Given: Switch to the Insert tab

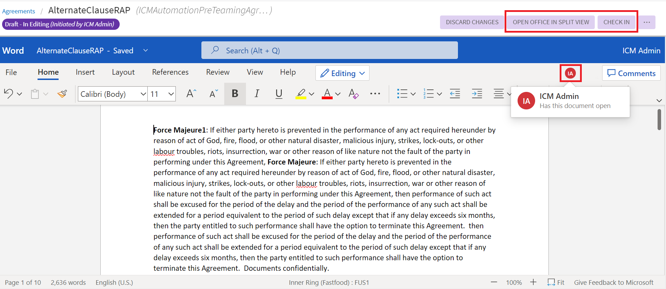Looking at the screenshot, I should [85, 72].
